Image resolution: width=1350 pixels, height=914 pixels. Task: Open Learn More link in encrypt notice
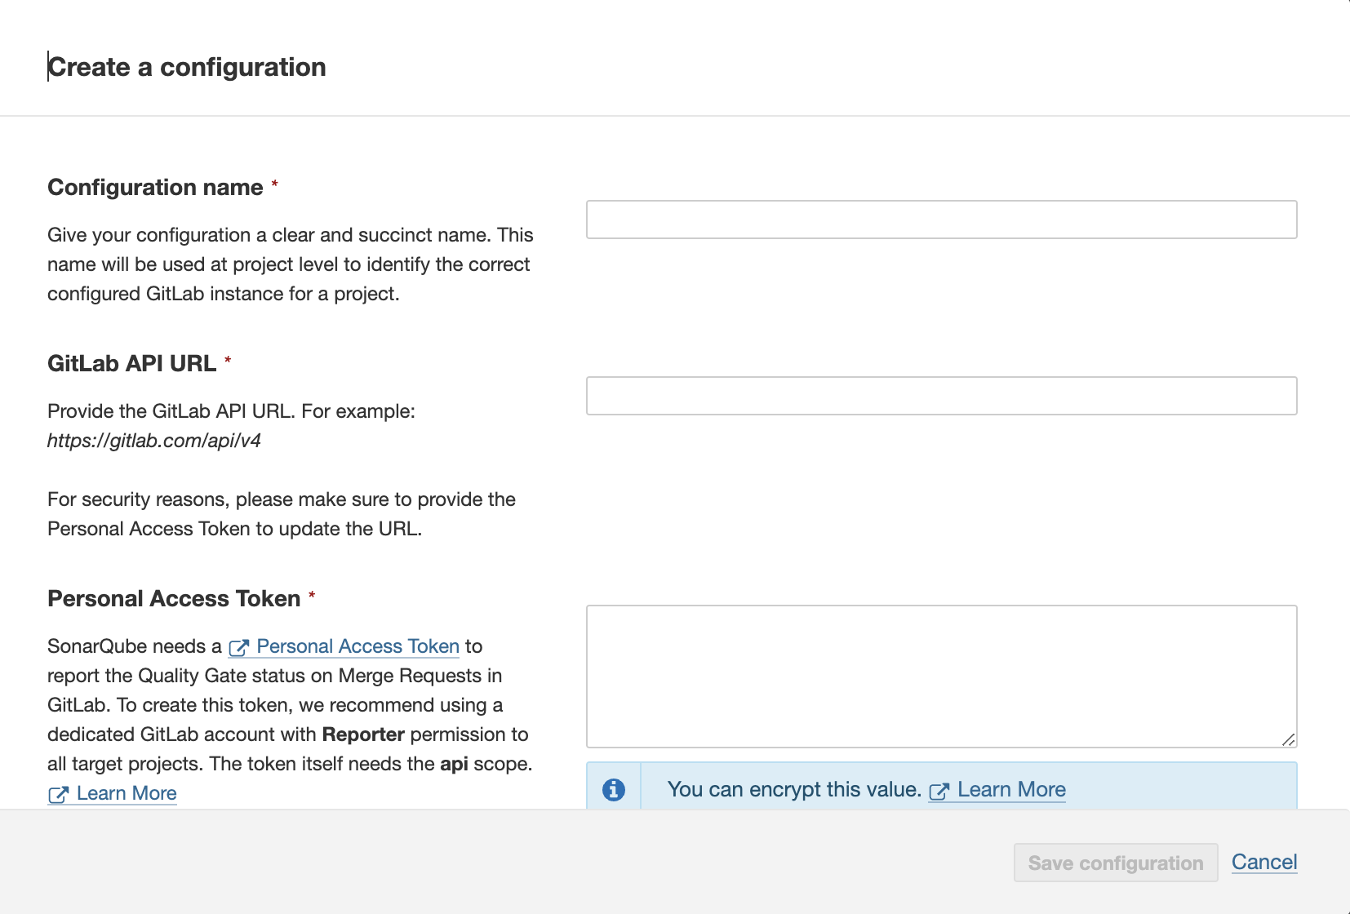1011,789
